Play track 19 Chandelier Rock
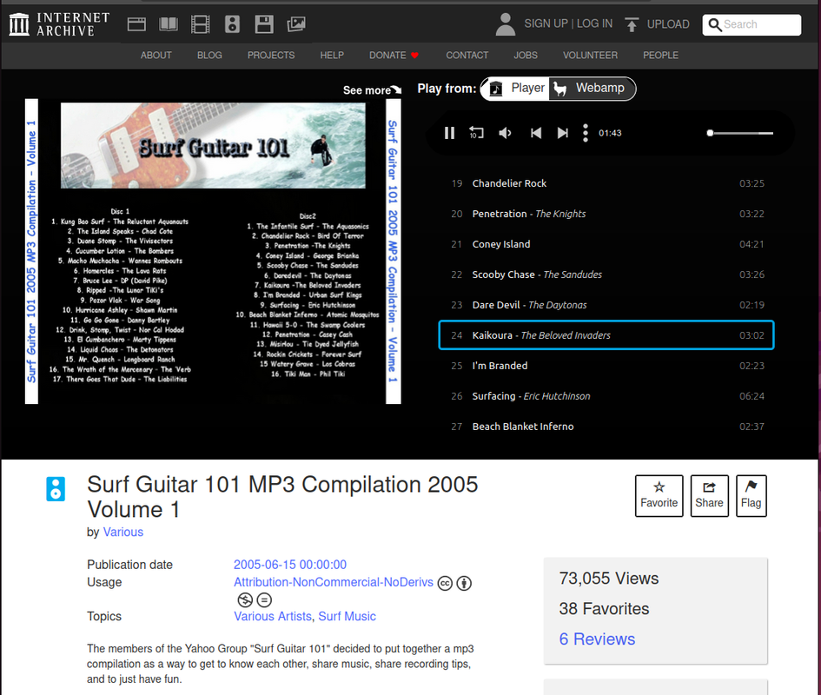 [607, 183]
